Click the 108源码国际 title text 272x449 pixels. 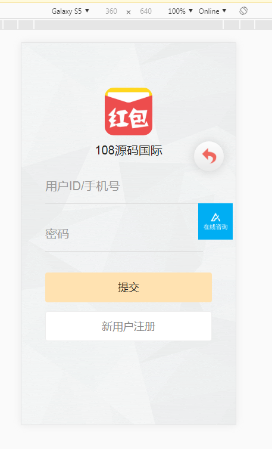pos(129,150)
